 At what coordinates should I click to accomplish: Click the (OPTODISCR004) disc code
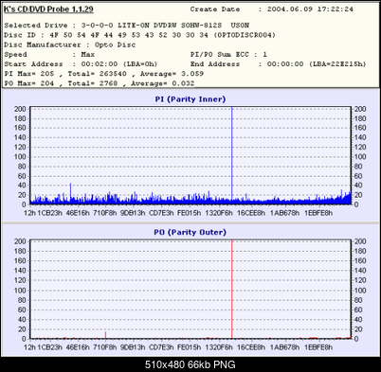245,35
